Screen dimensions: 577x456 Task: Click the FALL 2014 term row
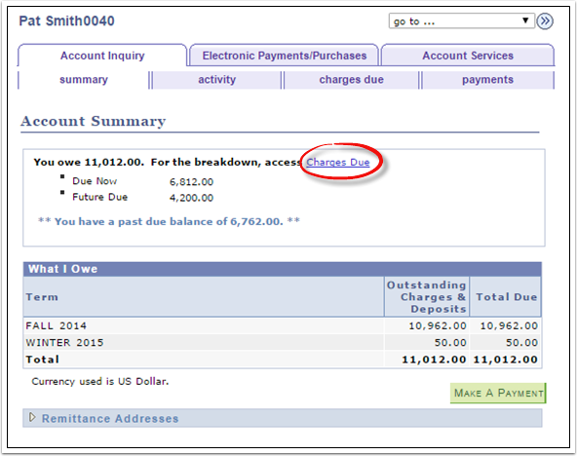click(x=283, y=325)
